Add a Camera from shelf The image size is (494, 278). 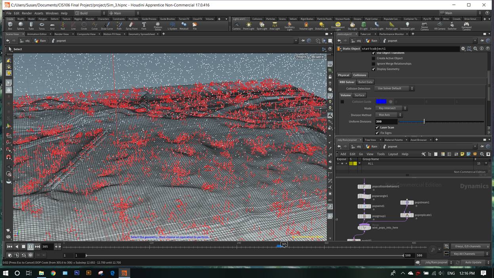[x=237, y=26]
